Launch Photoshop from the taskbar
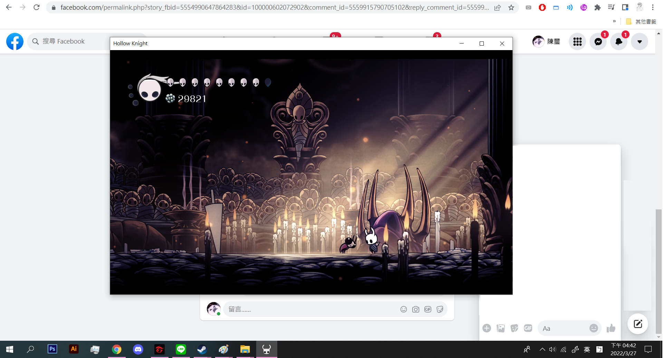The image size is (663, 358). pyautogui.click(x=52, y=349)
